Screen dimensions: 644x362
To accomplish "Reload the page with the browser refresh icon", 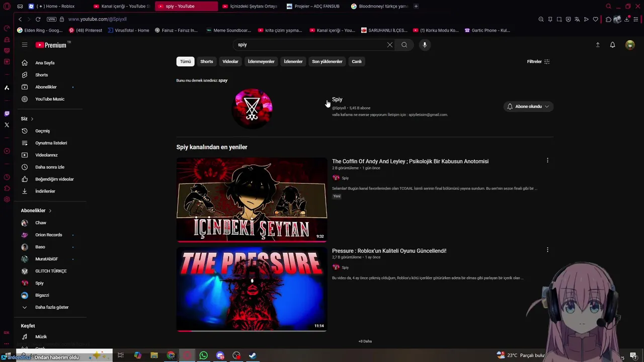I will pyautogui.click(x=38, y=19).
